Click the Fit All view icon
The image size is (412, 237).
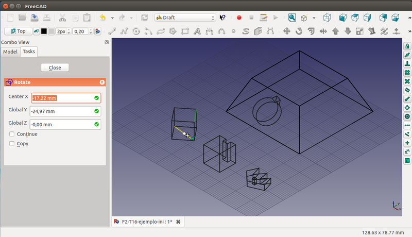(x=292, y=18)
